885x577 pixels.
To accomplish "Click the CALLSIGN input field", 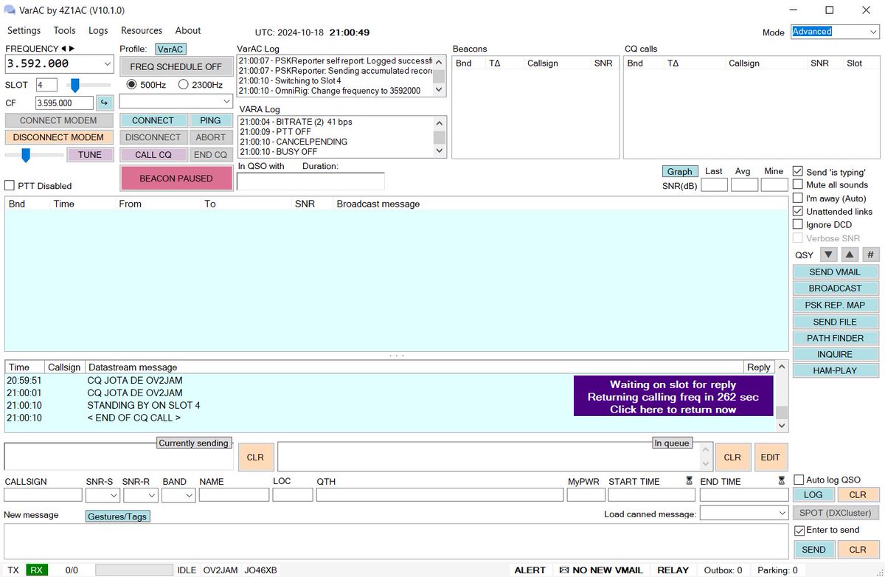I will 43,495.
